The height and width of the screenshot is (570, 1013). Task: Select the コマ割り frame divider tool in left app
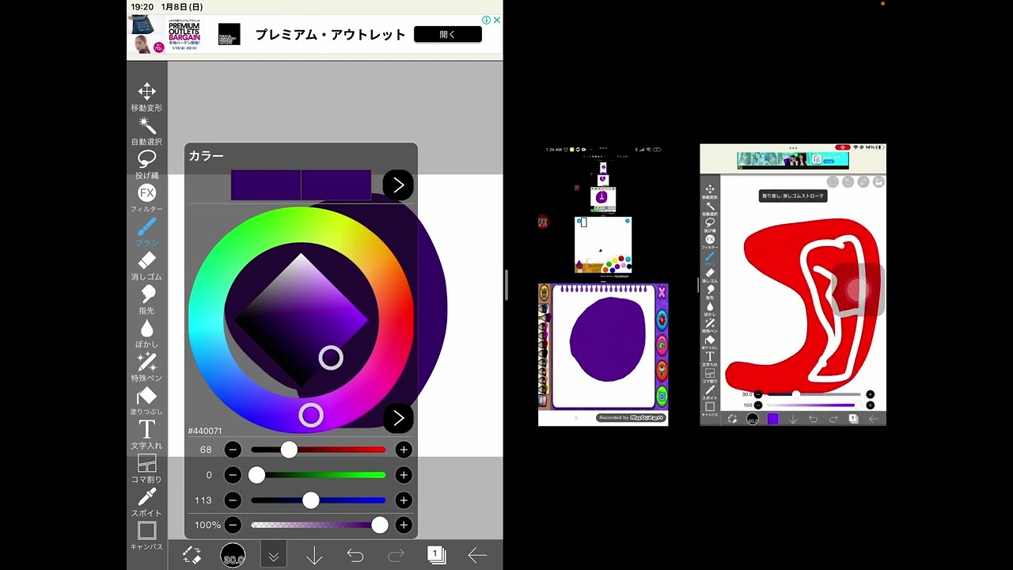tap(146, 469)
